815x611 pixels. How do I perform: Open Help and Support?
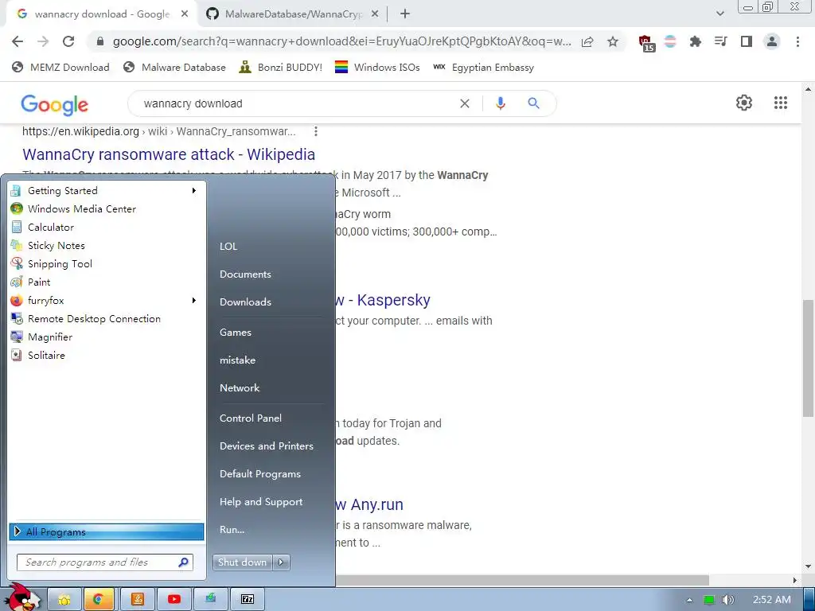(261, 502)
